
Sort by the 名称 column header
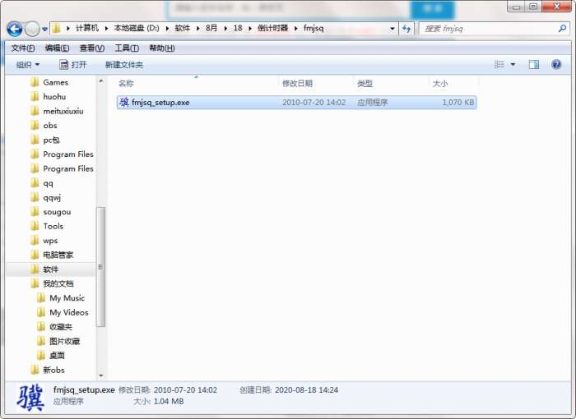pos(126,84)
